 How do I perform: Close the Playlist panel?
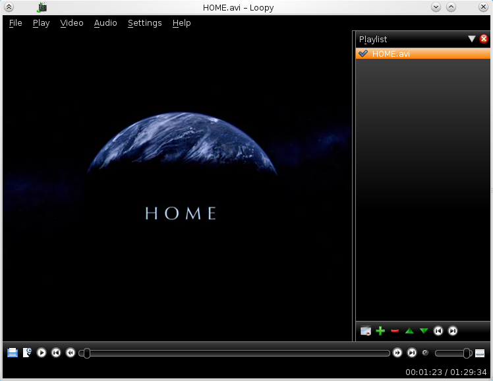pyautogui.click(x=484, y=39)
